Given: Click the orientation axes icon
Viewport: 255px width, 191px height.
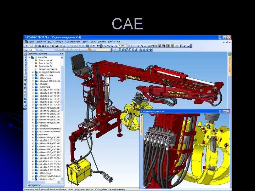Looking at the screenshot, I should click(132, 46).
